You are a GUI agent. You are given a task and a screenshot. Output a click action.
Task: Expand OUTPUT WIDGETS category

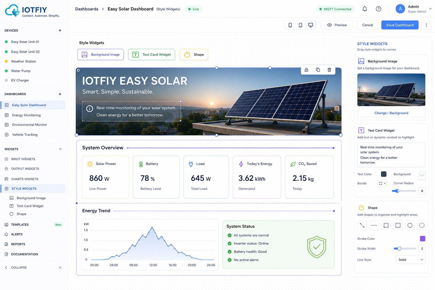point(25,169)
